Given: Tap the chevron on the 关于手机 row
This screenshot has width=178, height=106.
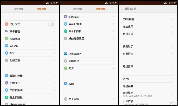Looking at the screenshot, I should pyautogui.click(x=113, y=99).
